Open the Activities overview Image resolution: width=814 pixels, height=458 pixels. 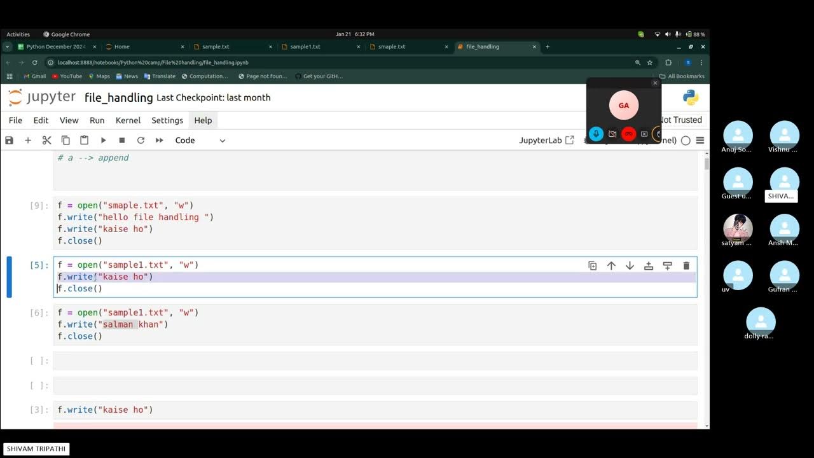tap(18, 34)
